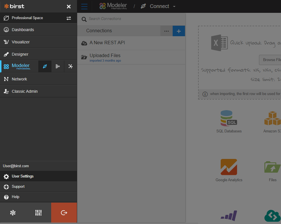Choose the Google Analytics connector
281x224 pixels.
click(229, 170)
